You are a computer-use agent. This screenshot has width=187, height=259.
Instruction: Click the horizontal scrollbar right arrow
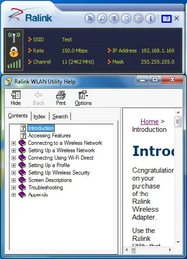(x=170, y=250)
